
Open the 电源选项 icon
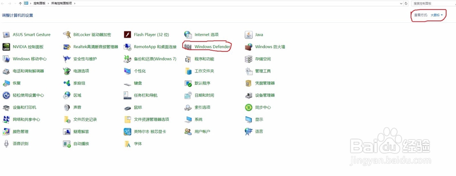click(67, 71)
